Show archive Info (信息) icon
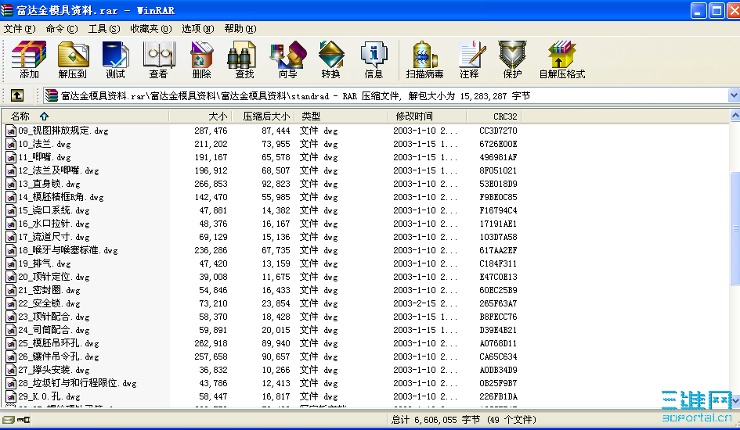 point(374,59)
